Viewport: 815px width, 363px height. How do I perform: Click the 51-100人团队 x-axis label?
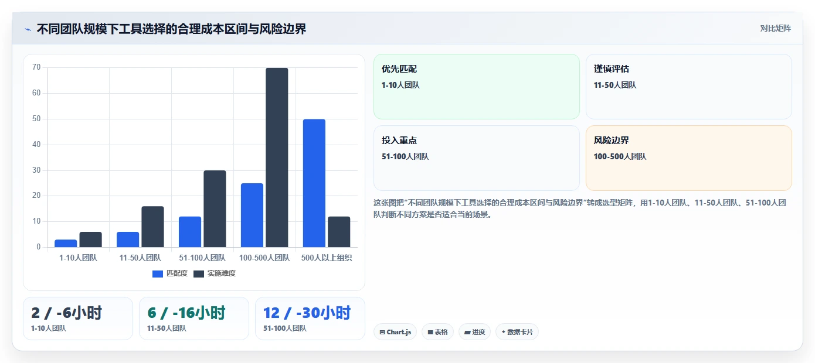coord(202,258)
